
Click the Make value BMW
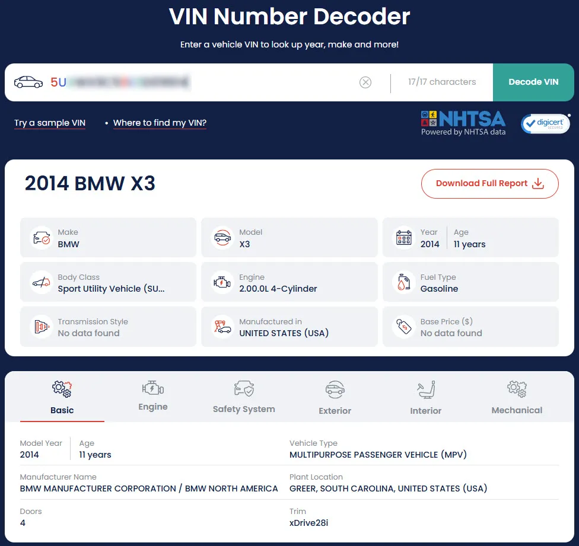pyautogui.click(x=68, y=244)
